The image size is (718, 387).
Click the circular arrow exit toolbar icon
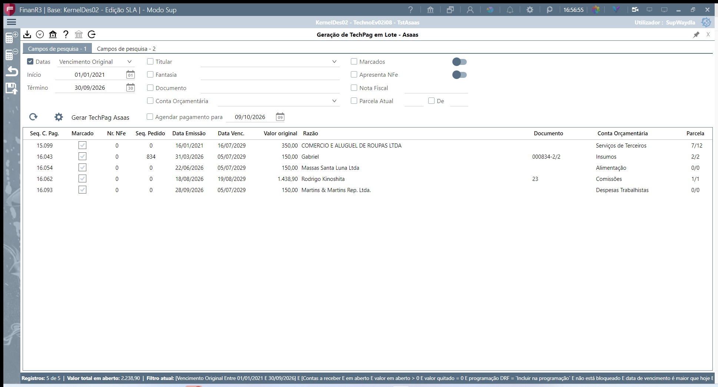tap(92, 34)
